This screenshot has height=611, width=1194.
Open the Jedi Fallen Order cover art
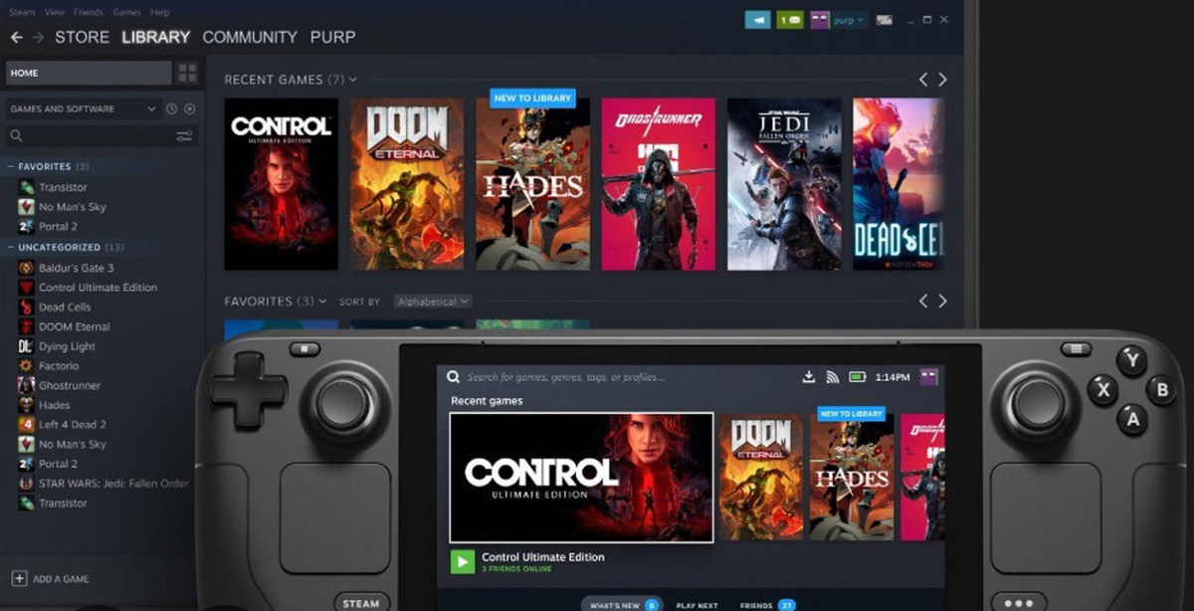click(x=784, y=184)
